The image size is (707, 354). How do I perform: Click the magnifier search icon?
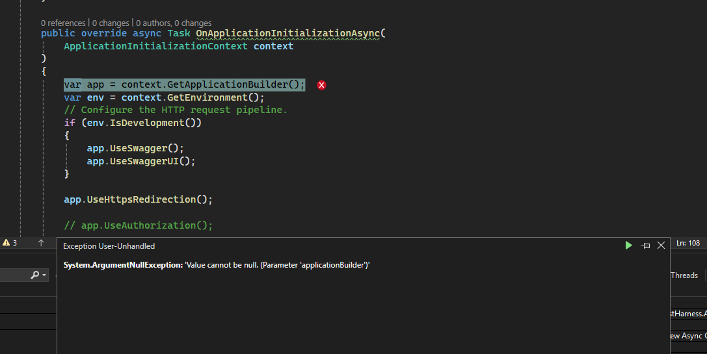pos(35,275)
